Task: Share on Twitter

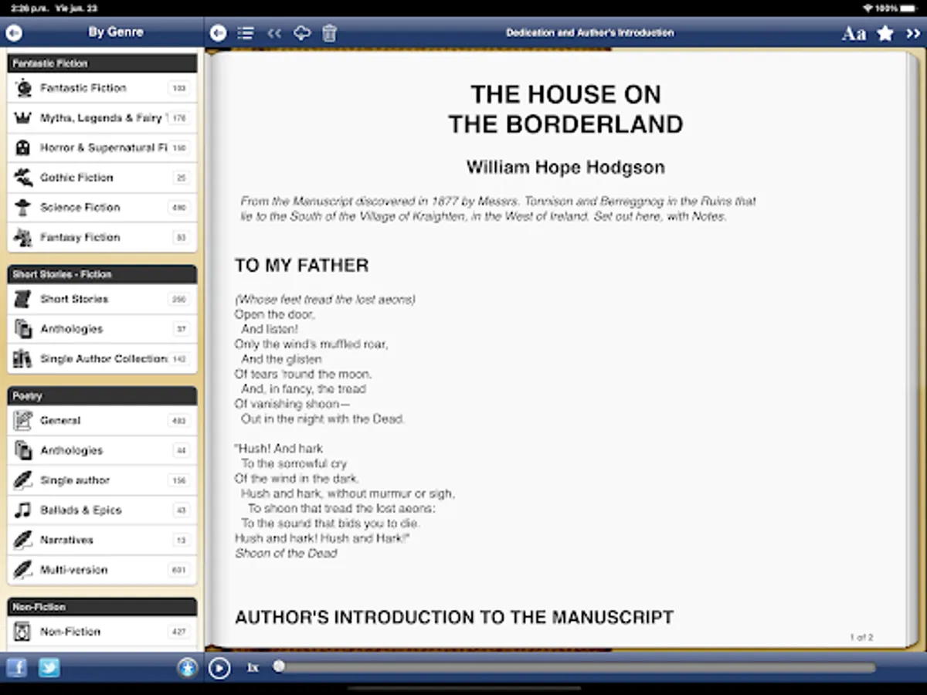Action: [49, 667]
